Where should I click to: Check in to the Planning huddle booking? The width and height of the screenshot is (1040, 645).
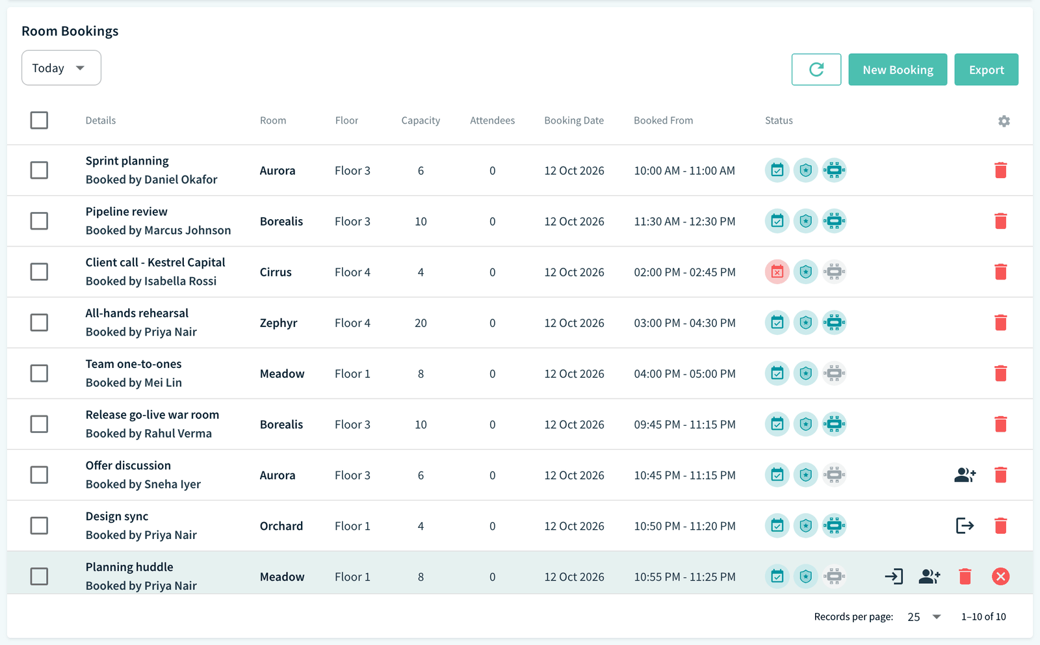coord(894,576)
